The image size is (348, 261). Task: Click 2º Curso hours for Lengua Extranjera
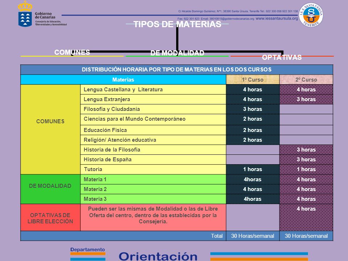(306, 99)
